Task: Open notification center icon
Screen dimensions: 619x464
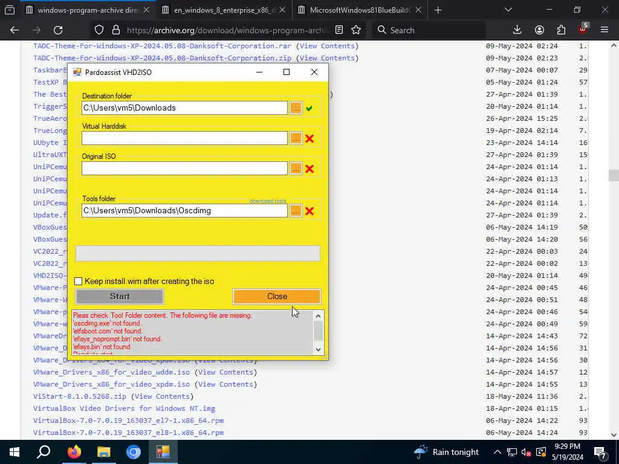Action: tap(600, 452)
